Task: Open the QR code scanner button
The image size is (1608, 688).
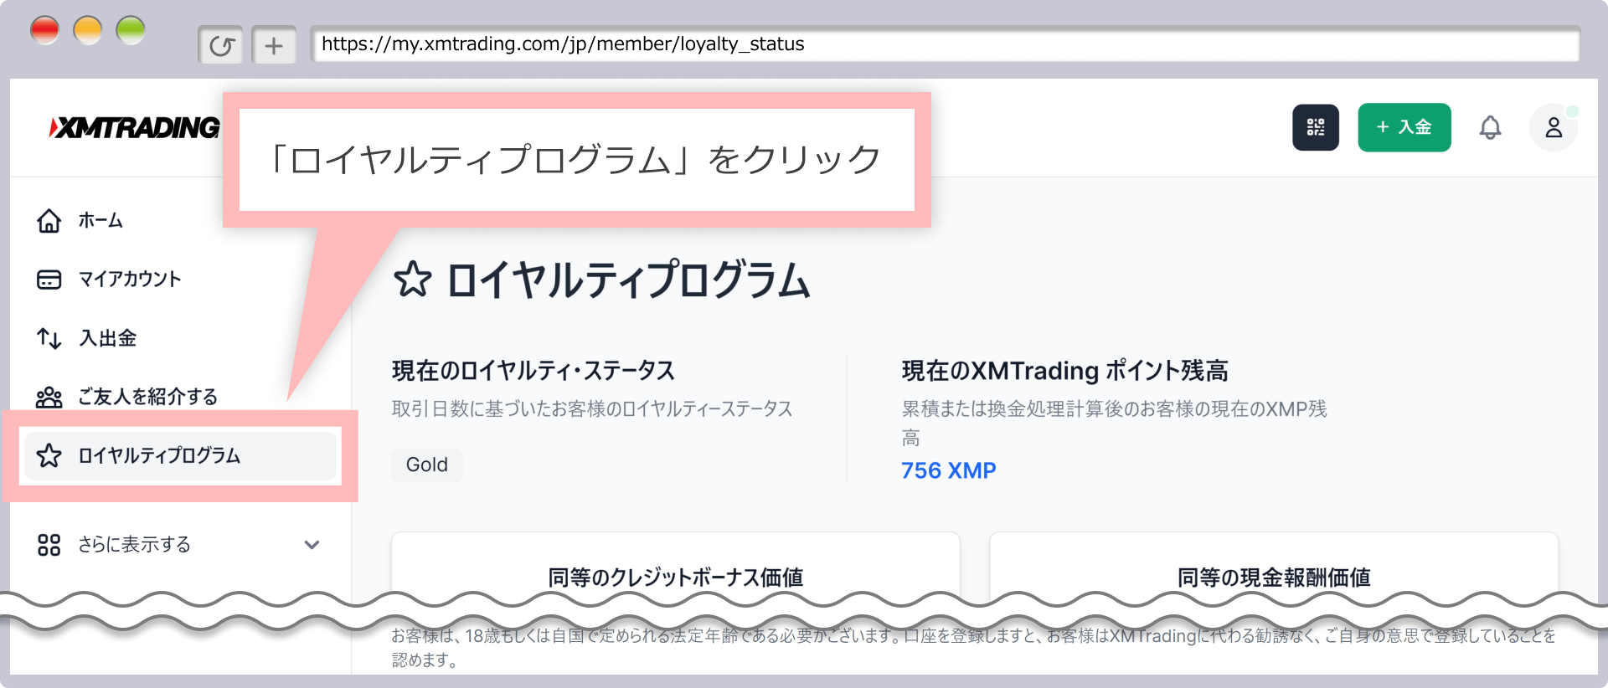Action: tap(1315, 127)
